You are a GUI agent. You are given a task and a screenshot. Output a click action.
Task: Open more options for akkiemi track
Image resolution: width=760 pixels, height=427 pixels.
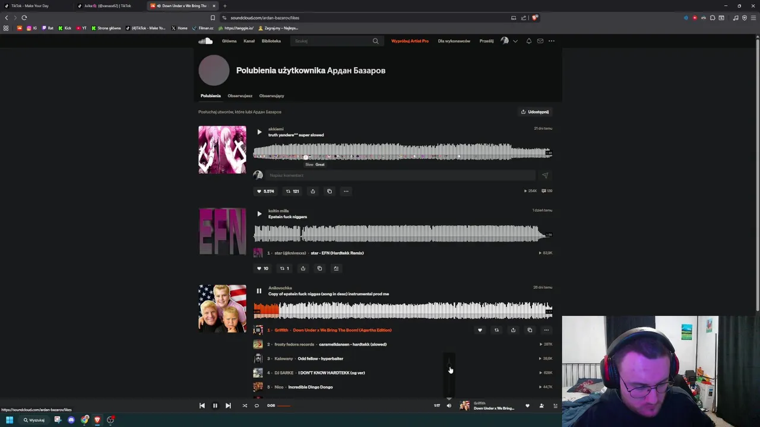pyautogui.click(x=346, y=191)
